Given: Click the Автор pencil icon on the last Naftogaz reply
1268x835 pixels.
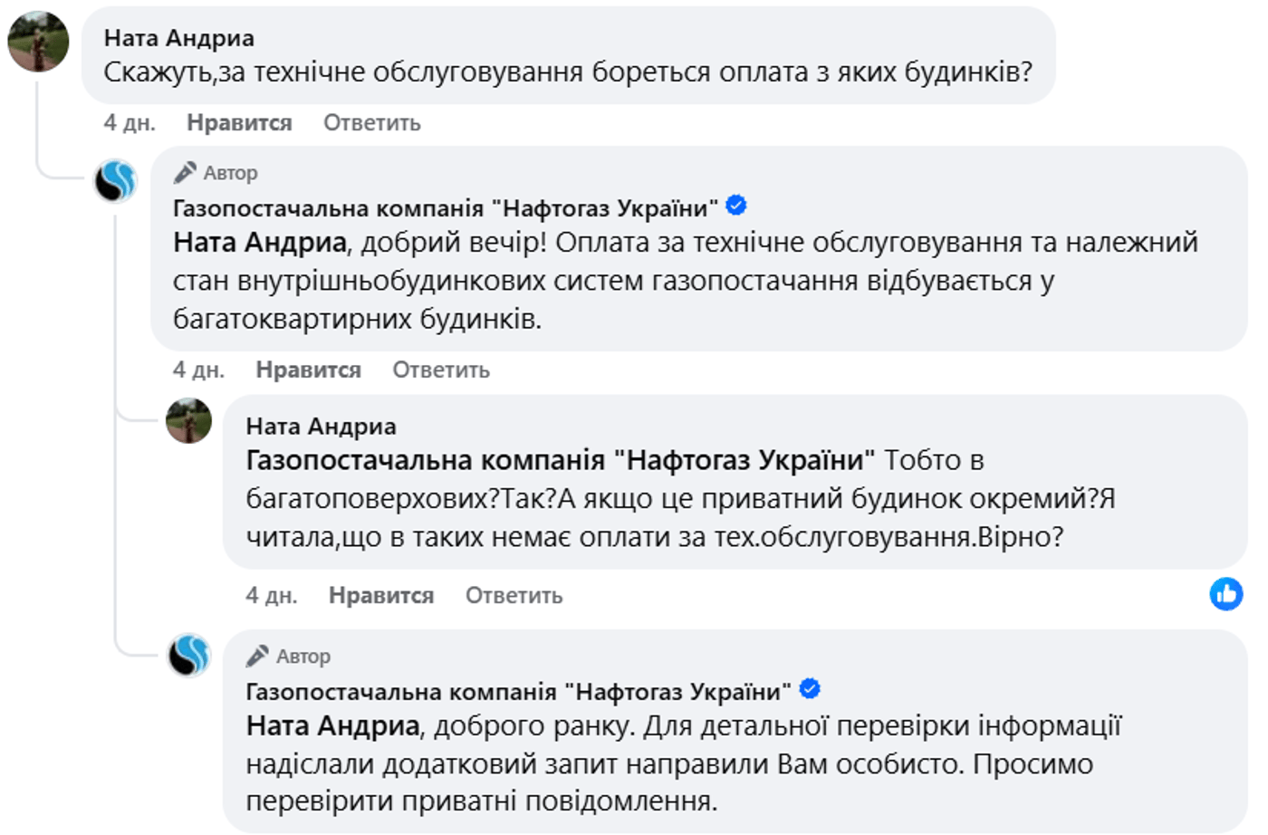Looking at the screenshot, I should click(258, 655).
